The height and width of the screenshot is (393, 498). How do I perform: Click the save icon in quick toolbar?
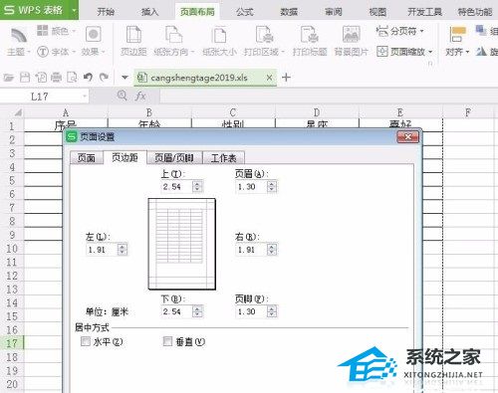[25, 78]
